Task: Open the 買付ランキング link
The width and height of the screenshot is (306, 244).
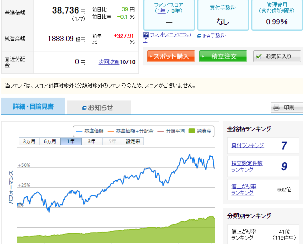Action: 248,145
